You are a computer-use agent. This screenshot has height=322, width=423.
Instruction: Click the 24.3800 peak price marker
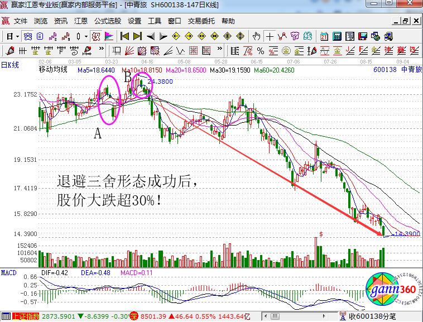click(160, 81)
